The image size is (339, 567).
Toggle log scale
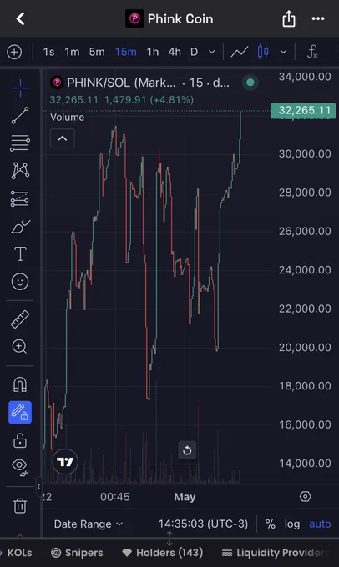tap(292, 524)
